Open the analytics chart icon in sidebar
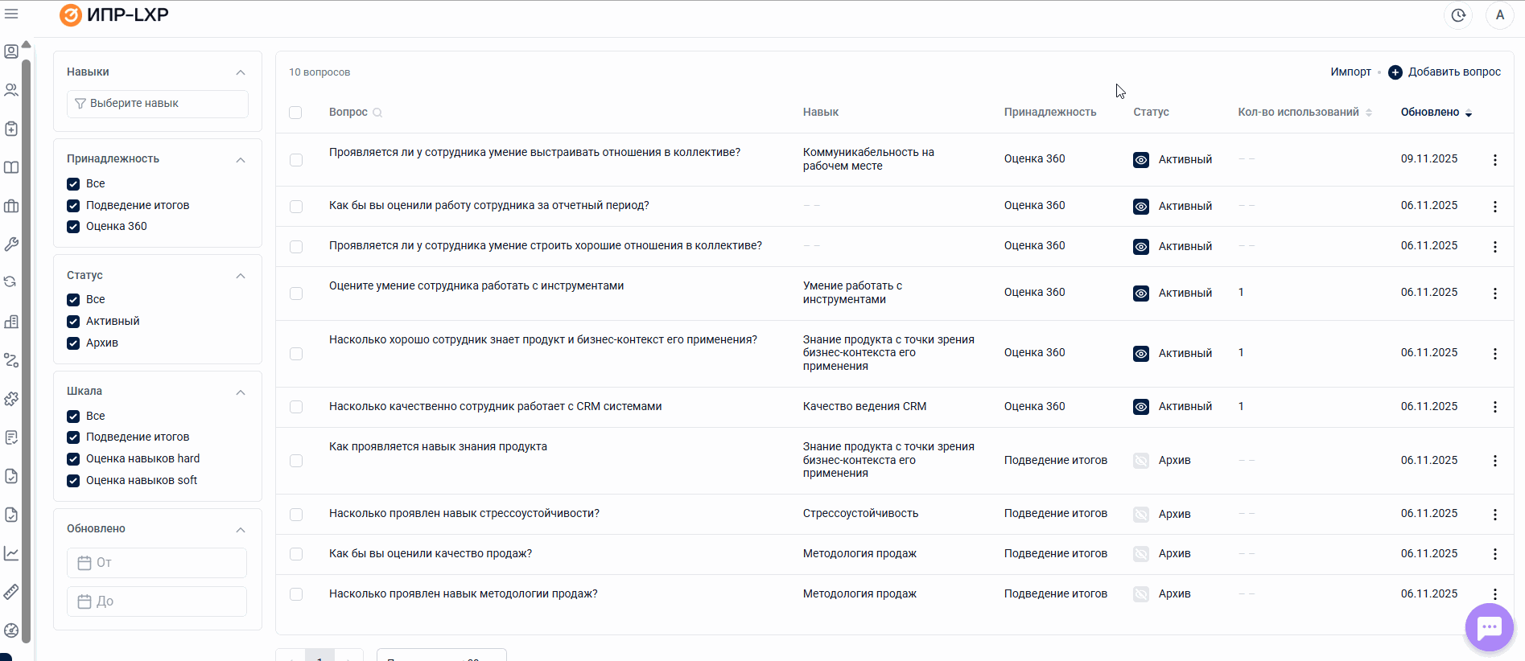This screenshot has width=1525, height=661. point(11,553)
